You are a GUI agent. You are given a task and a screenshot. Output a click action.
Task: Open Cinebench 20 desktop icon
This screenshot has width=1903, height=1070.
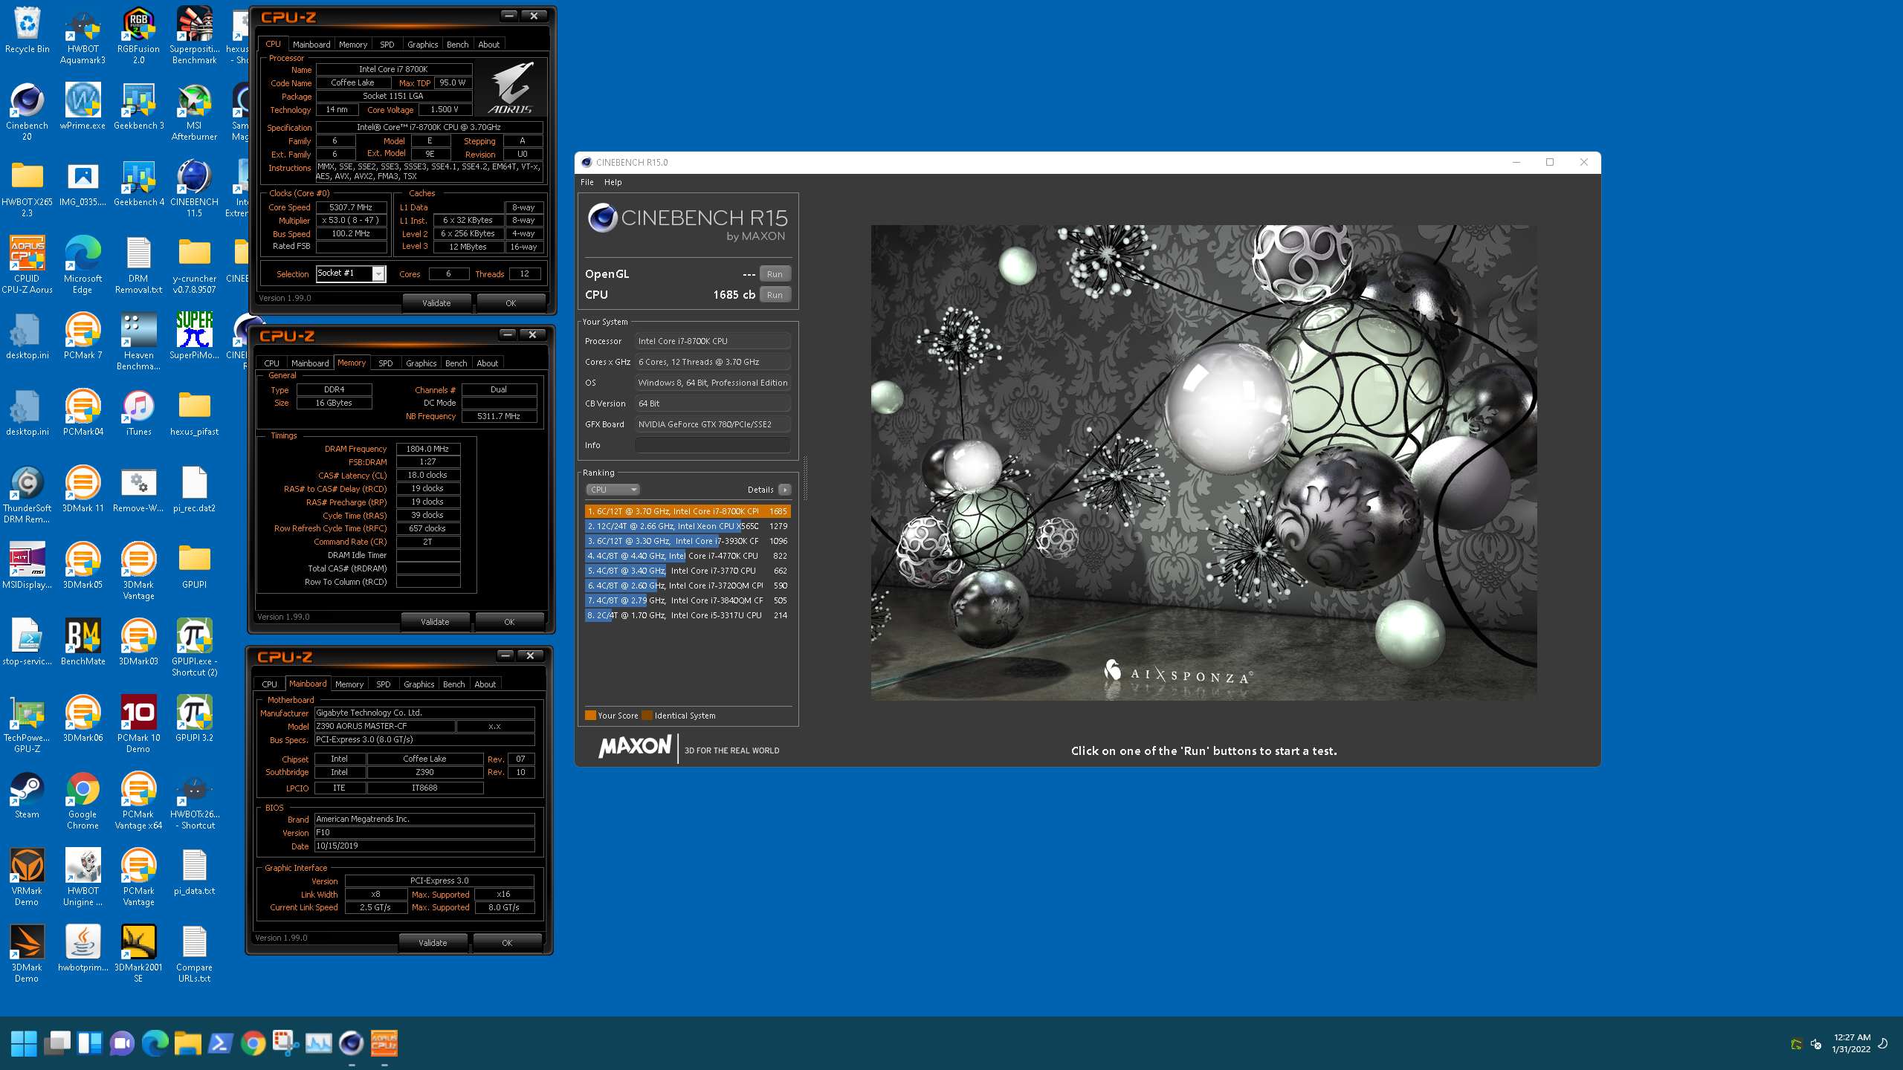click(x=28, y=111)
